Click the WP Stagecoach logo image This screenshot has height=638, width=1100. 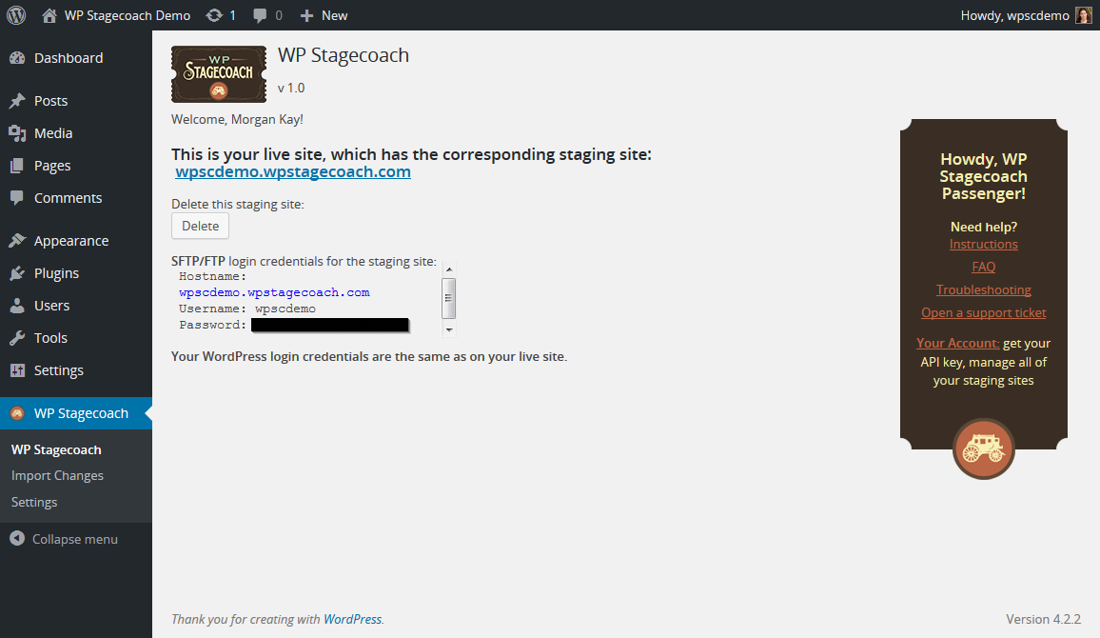(x=219, y=74)
